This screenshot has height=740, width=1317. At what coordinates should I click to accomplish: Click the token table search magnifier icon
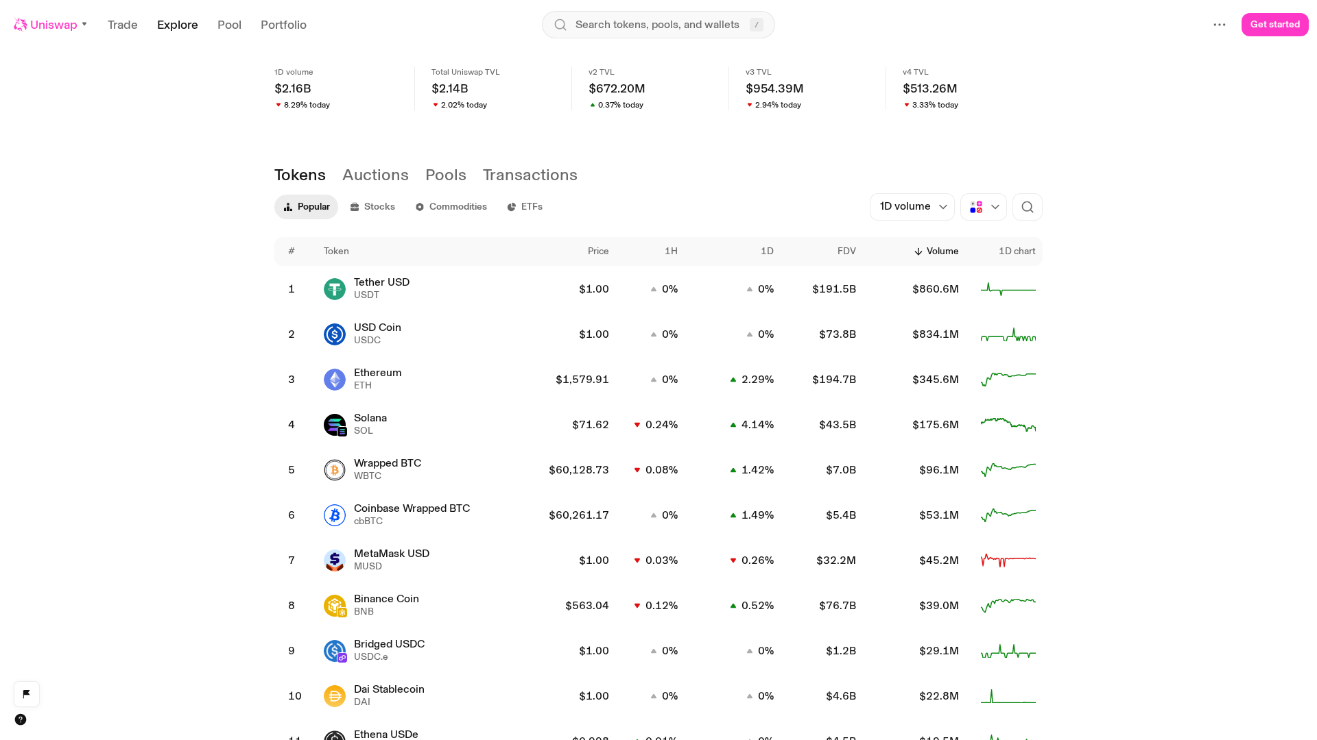1028,207
